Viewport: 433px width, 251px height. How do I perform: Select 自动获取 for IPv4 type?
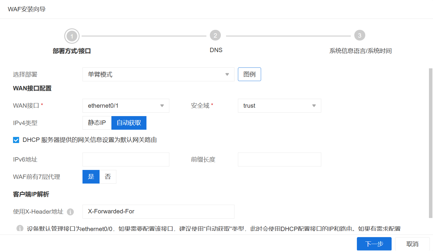(129, 123)
